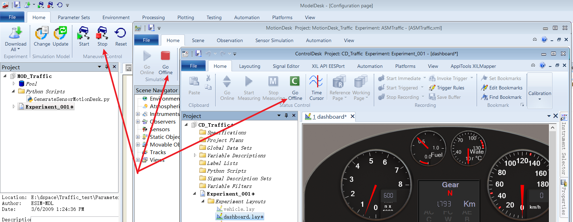Close the dashboard tab
Screen dimensions: 573x222
click(x=352, y=117)
